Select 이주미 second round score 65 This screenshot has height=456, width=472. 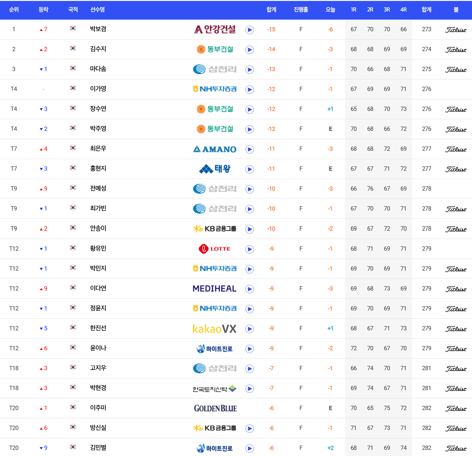point(370,408)
